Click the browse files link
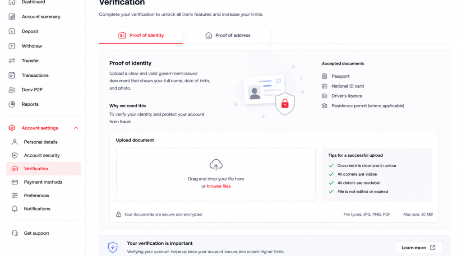The width and height of the screenshot is (462, 256). click(x=219, y=186)
